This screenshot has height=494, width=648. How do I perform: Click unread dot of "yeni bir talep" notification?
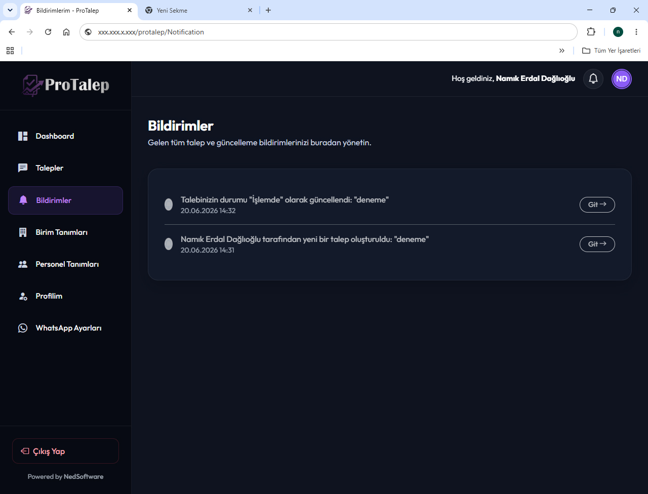click(x=169, y=244)
